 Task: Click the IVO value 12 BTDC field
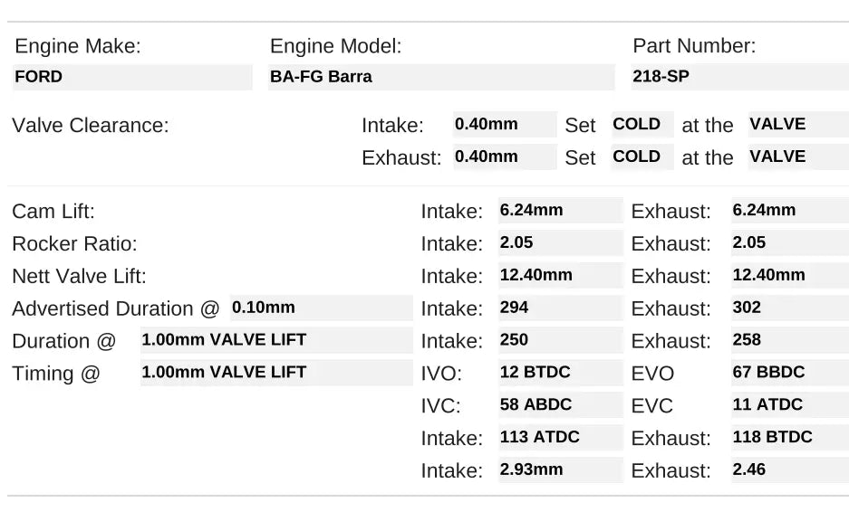(560, 373)
